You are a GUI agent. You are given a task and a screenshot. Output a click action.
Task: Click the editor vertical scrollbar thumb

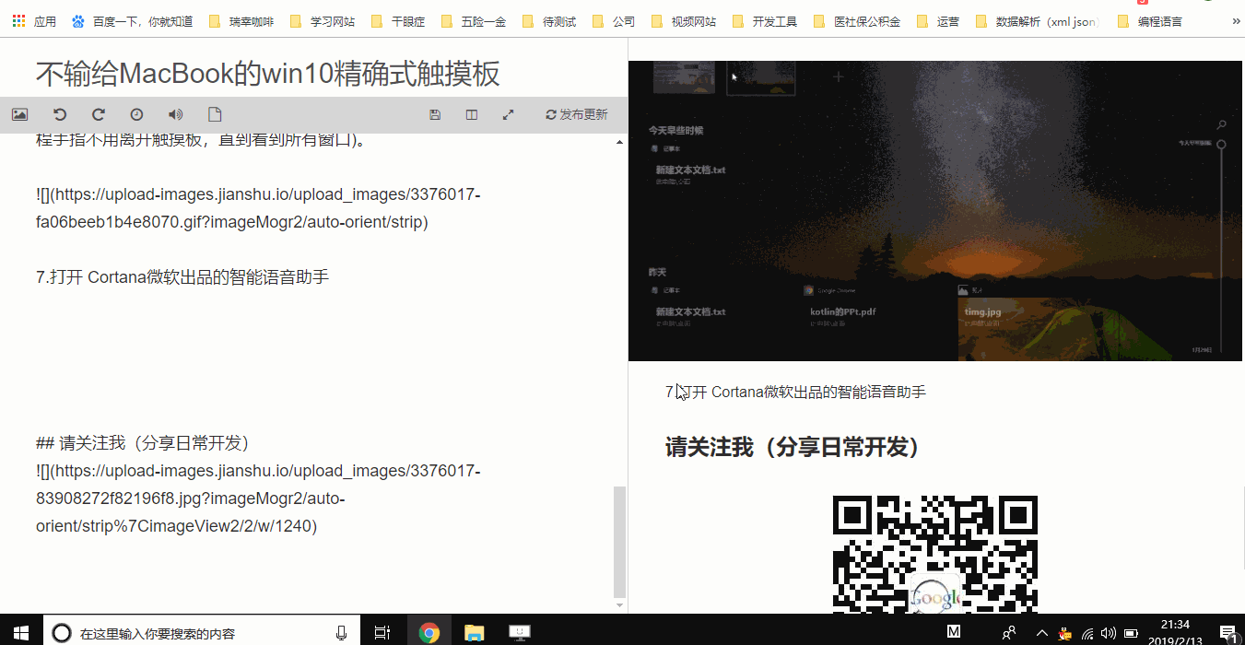click(x=619, y=542)
